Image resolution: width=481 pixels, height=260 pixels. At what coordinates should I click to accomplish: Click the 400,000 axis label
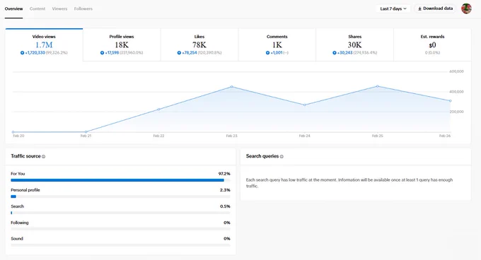click(x=456, y=92)
